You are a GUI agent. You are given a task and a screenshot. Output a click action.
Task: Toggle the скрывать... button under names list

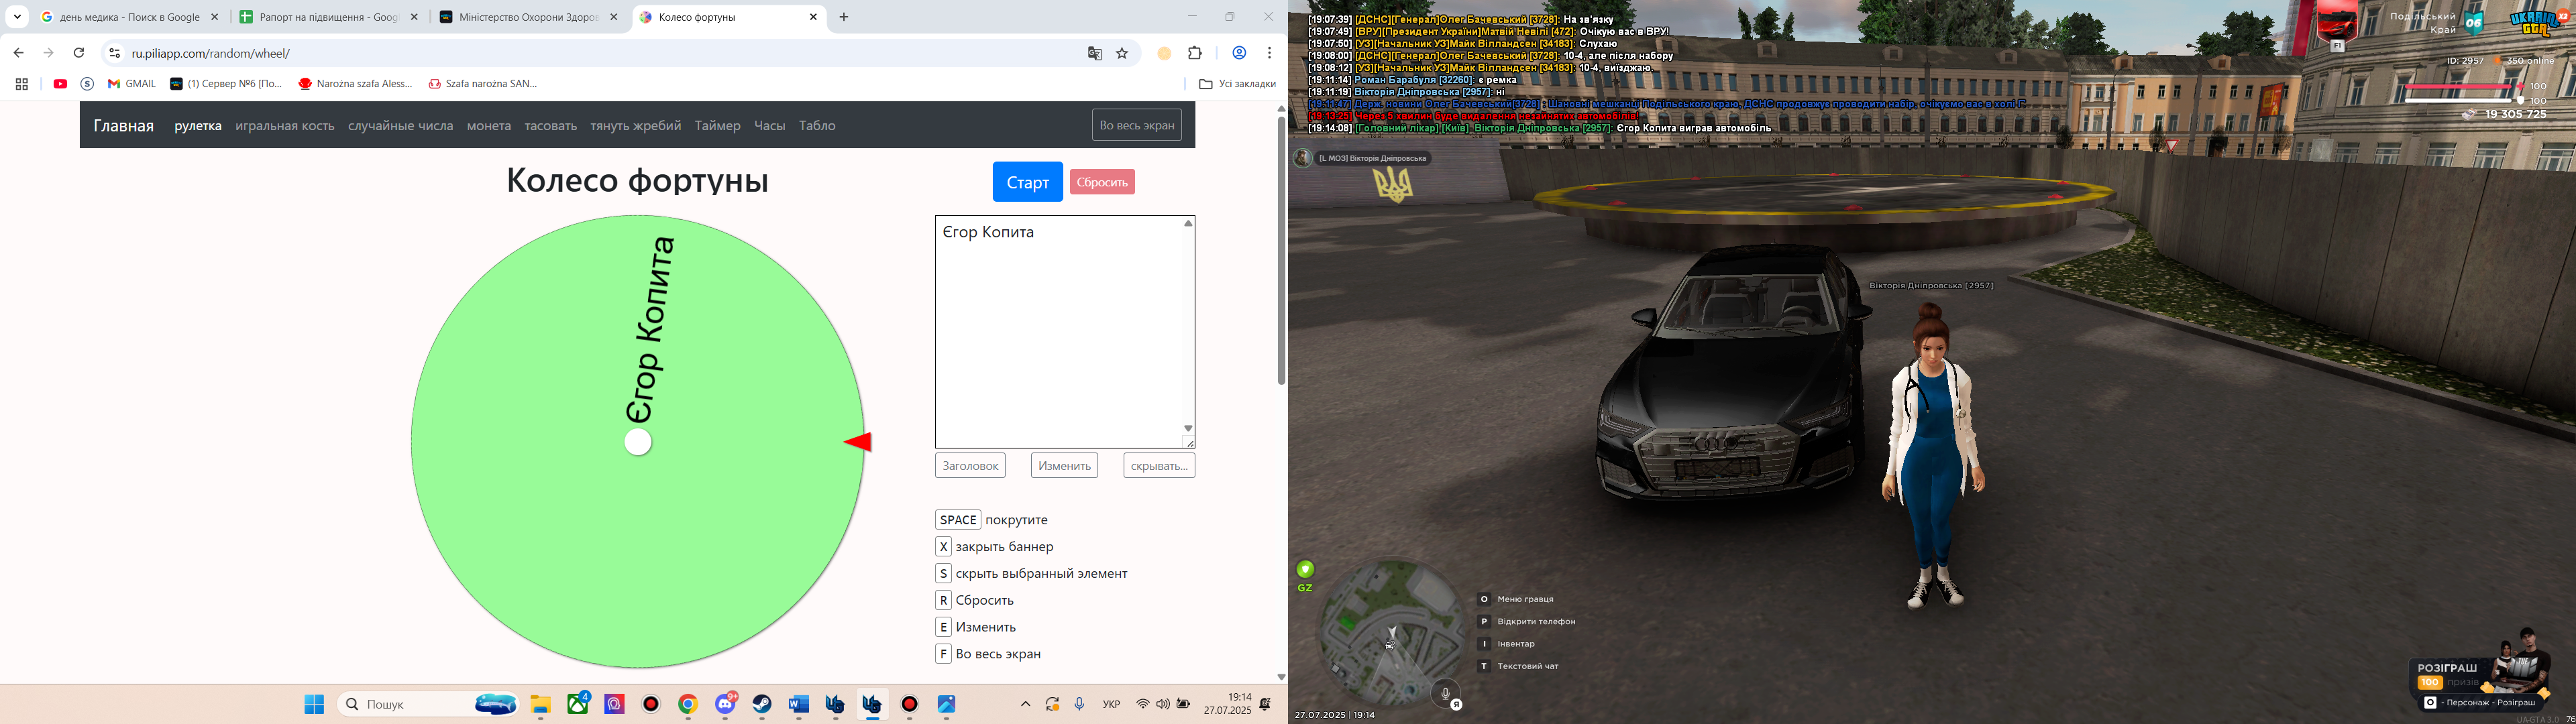[x=1158, y=466]
